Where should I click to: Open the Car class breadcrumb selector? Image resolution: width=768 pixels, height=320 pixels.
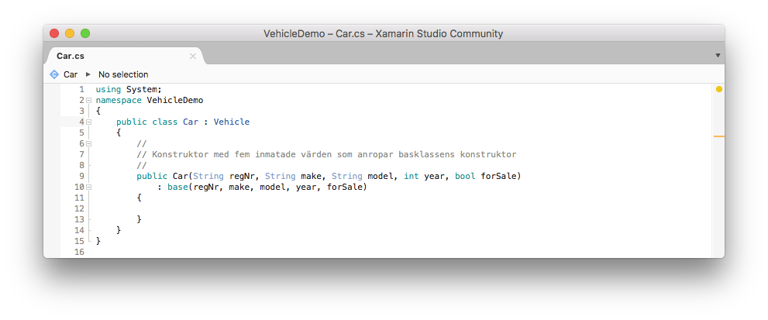[x=71, y=74]
